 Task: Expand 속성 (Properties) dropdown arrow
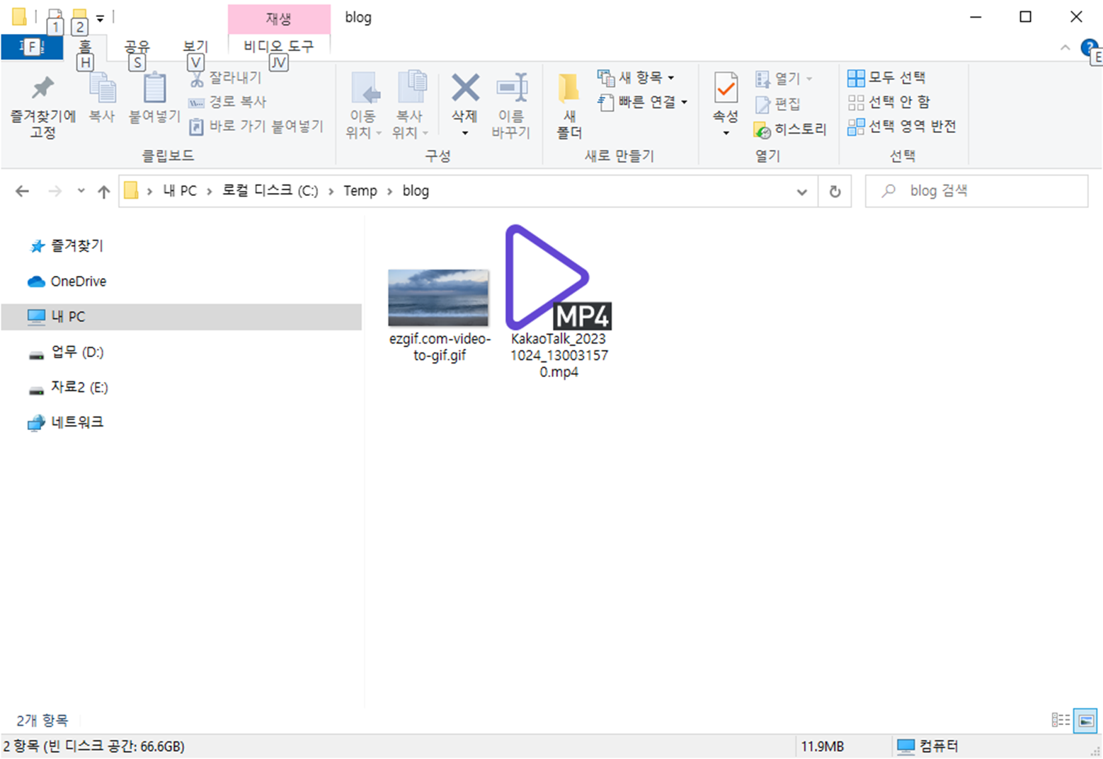(x=726, y=133)
